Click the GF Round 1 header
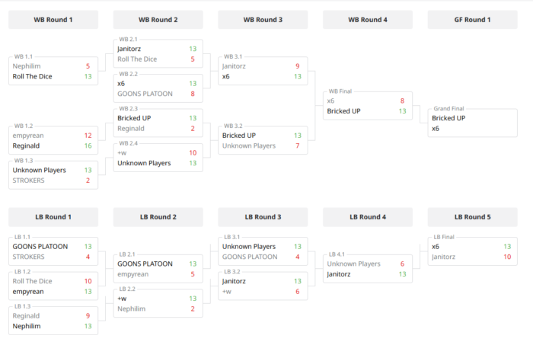Viewport: 533px width, 342px height. click(x=473, y=20)
